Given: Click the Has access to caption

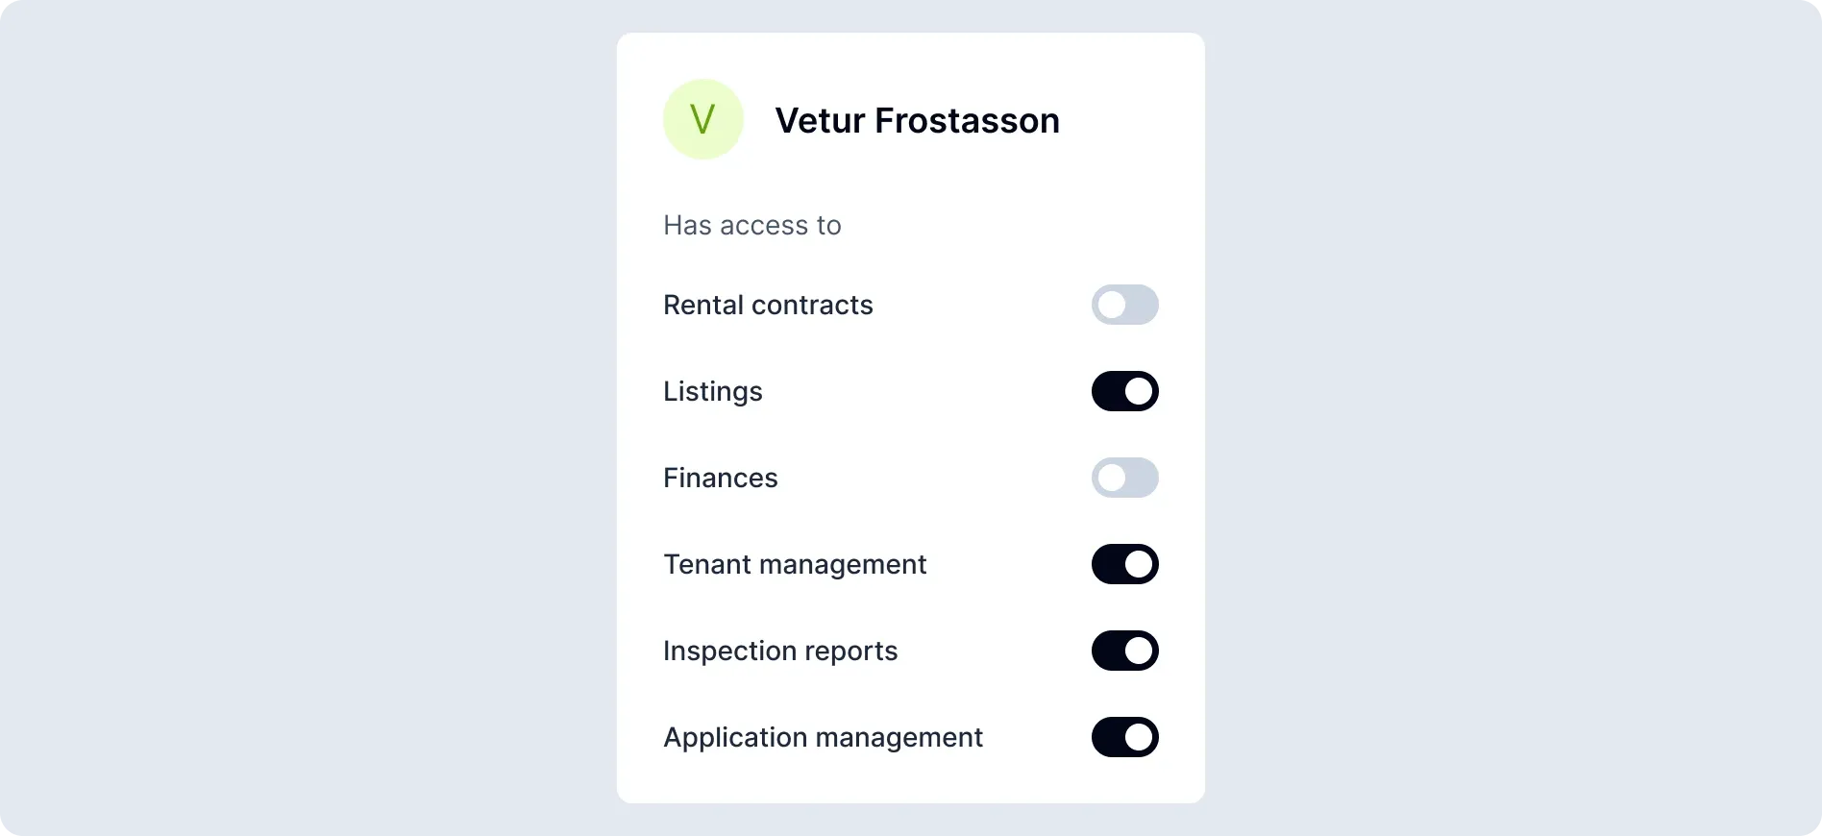Looking at the screenshot, I should coord(751,225).
